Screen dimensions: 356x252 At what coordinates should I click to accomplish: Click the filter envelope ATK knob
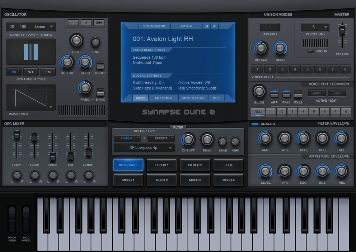point(285,138)
